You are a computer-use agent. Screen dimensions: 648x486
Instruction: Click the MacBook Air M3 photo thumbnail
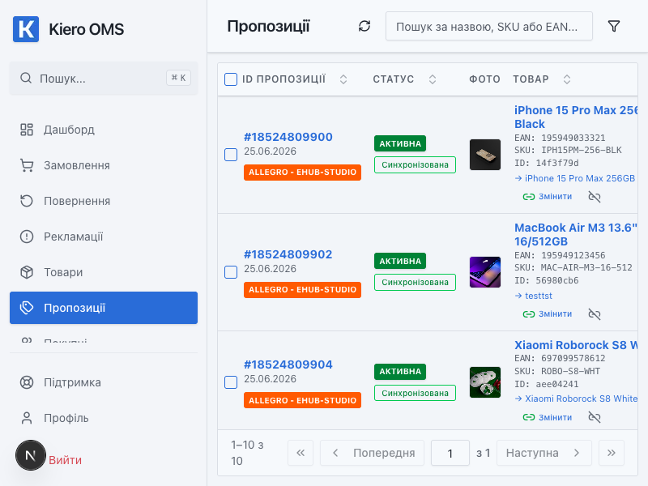point(485,272)
